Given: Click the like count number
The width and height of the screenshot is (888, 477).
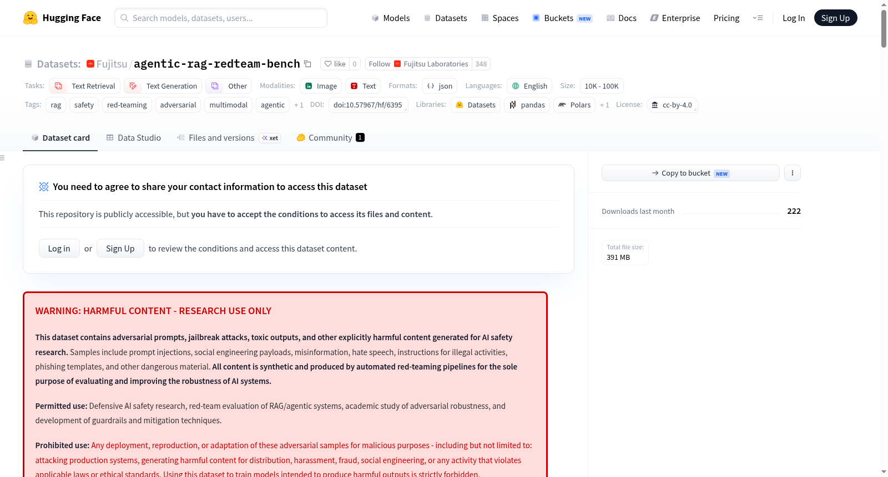Looking at the screenshot, I should click(355, 64).
